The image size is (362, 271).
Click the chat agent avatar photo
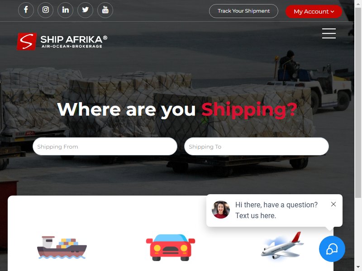[x=221, y=210]
